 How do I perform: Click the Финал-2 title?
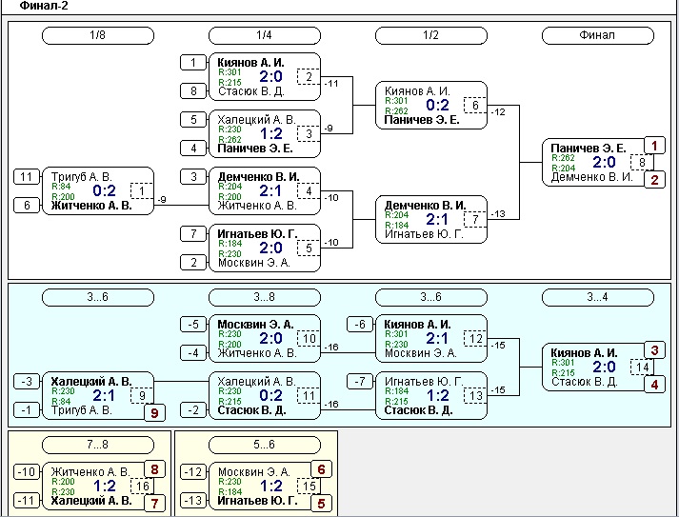tap(44, 6)
